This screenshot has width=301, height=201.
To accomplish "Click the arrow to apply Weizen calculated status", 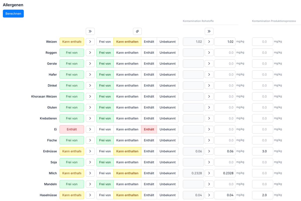I will [90, 42].
